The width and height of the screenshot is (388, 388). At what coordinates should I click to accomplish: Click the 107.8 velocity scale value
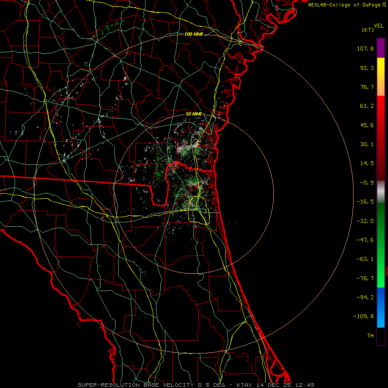coord(365,48)
